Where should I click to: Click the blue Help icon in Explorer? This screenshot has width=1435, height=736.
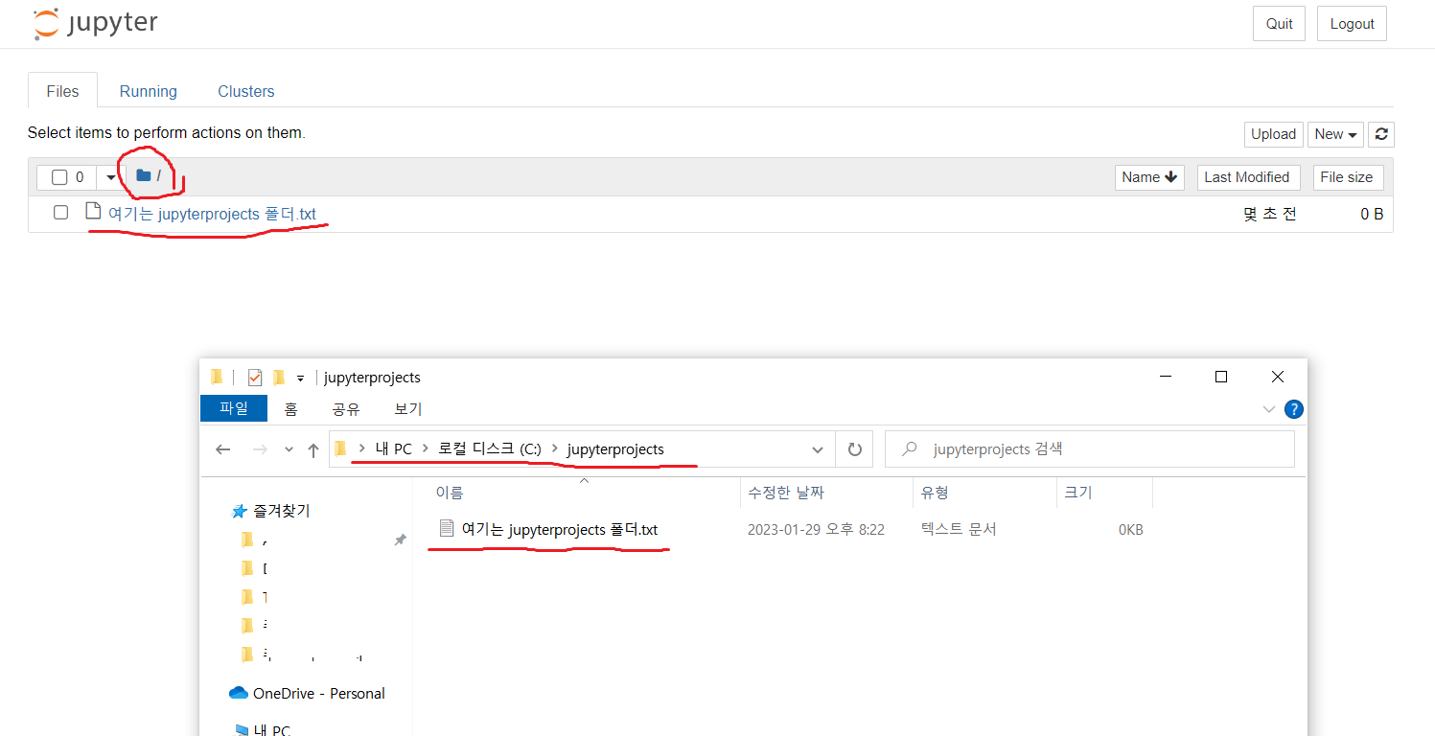pyautogui.click(x=1293, y=410)
